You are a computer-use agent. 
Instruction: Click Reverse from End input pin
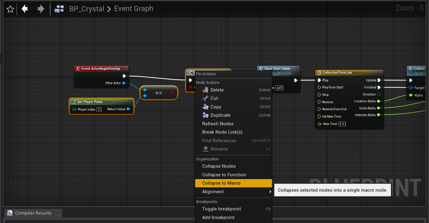coord(319,109)
